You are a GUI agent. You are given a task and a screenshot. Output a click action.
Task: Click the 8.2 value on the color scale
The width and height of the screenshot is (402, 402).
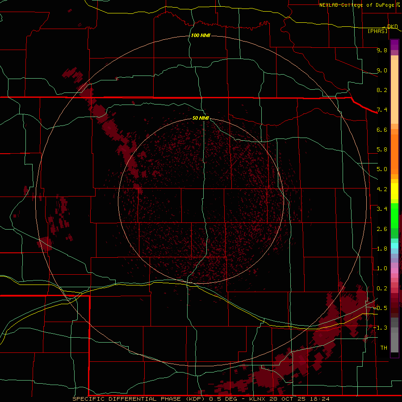tap(382, 90)
